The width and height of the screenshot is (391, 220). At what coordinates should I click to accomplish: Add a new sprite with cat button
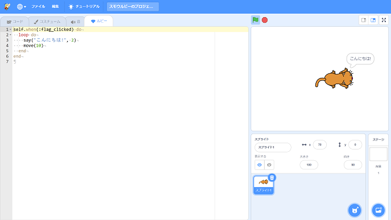pyautogui.click(x=355, y=210)
